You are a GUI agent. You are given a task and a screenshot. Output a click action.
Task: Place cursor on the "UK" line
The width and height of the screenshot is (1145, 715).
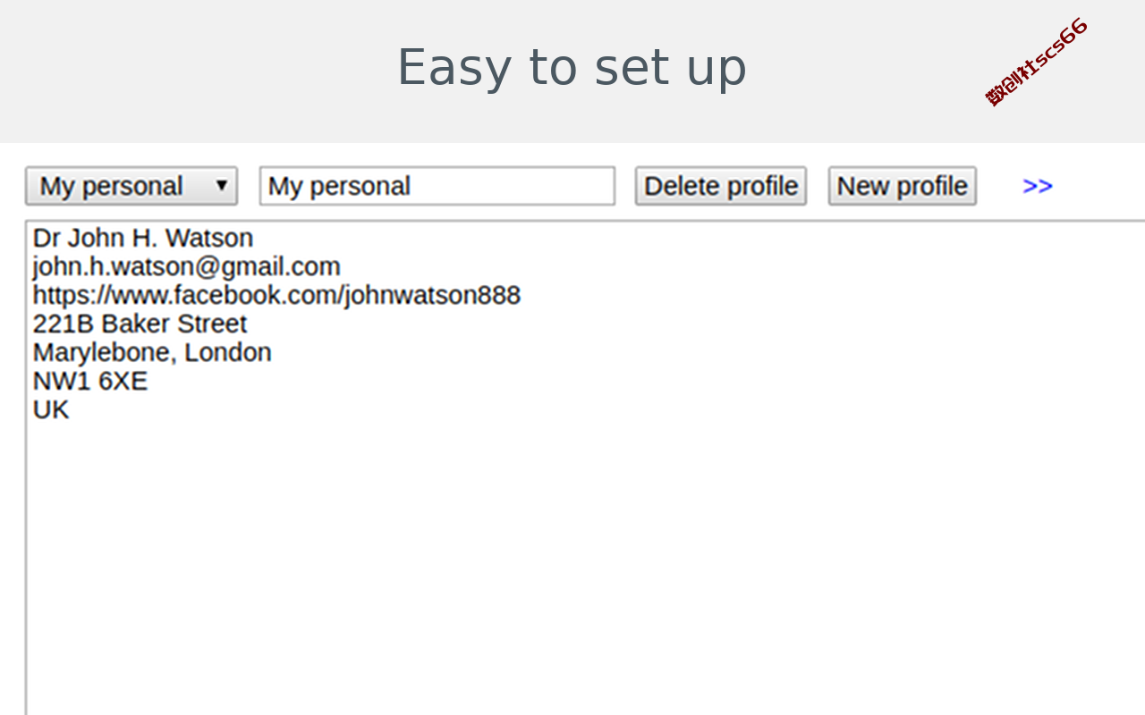point(51,409)
